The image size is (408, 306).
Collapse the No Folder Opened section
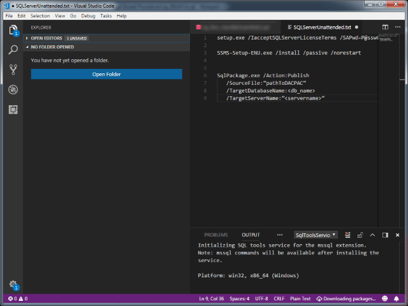pyautogui.click(x=106, y=47)
